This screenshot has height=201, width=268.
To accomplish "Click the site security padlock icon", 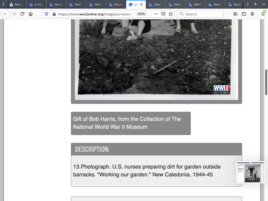I will click(54, 14).
